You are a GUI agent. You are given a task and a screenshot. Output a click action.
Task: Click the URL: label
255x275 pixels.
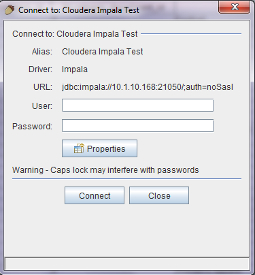click(x=43, y=87)
